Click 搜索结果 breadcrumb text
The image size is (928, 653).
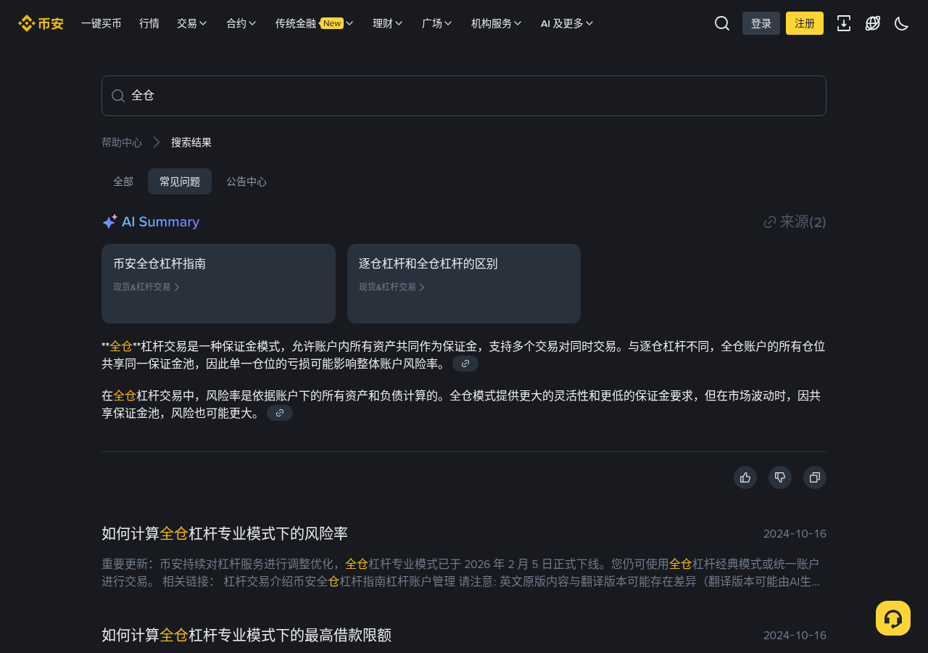point(191,142)
